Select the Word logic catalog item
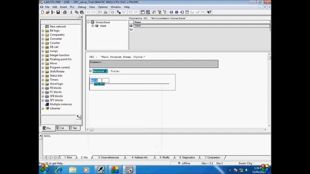The image size is (310, 174). [56, 84]
